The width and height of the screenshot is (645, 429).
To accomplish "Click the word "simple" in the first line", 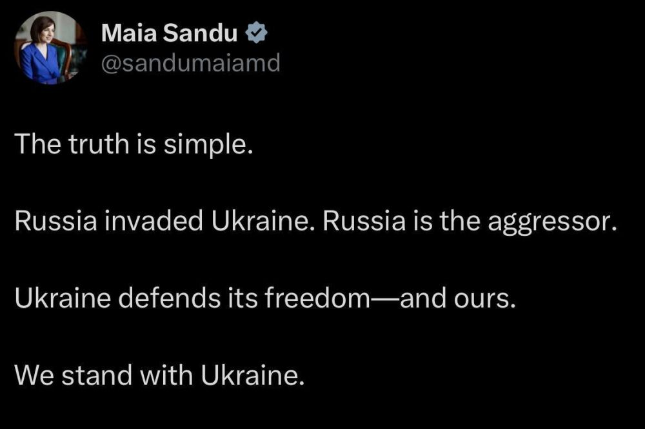I will pos(204,146).
